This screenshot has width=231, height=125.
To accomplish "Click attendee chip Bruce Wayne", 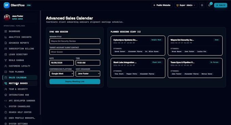I will [177, 52].
